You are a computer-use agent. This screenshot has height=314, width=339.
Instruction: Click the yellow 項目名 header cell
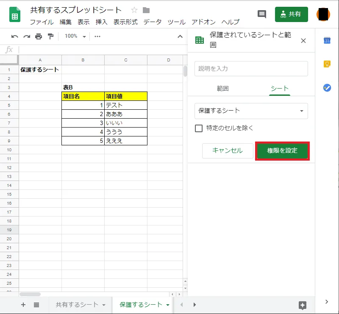83,96
